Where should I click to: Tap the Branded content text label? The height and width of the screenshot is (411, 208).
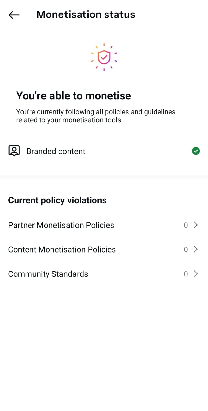(x=56, y=151)
